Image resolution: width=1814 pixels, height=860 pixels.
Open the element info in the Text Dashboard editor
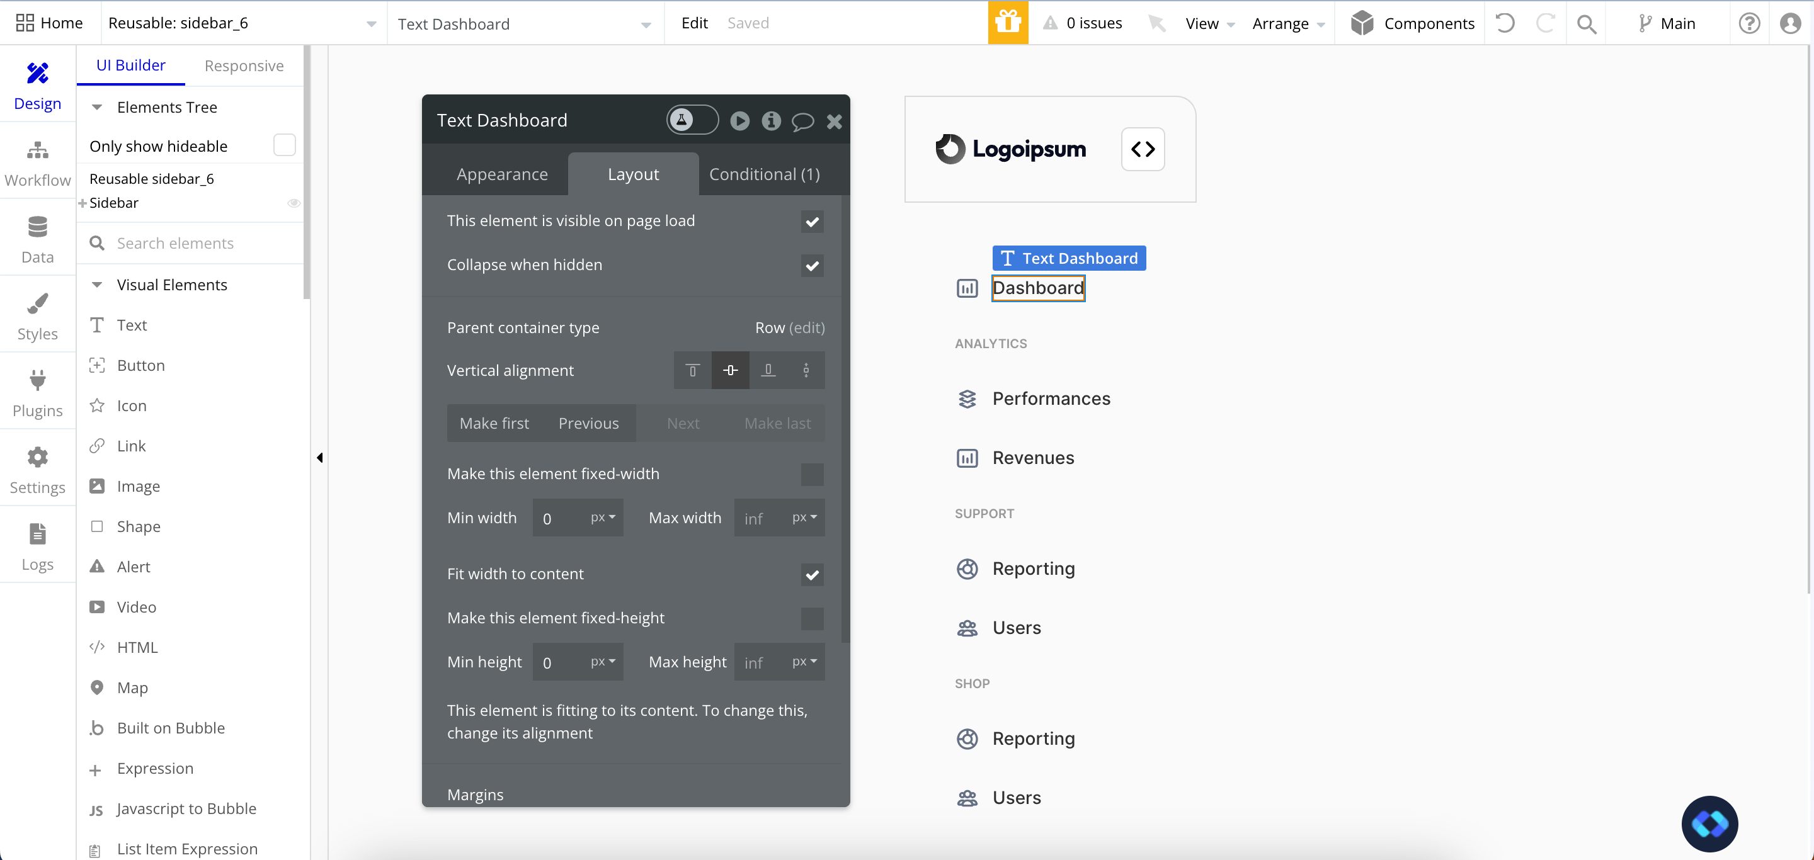click(x=770, y=120)
